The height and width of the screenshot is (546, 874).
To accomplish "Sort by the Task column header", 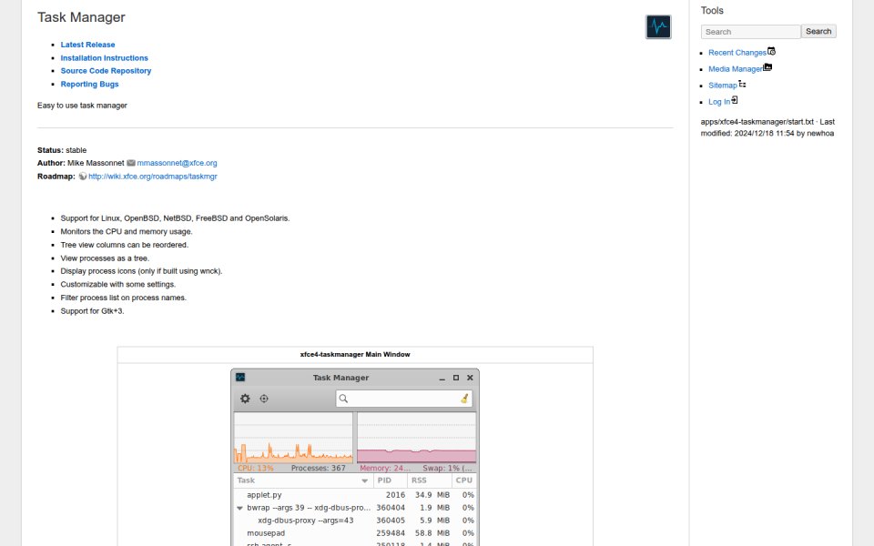I will click(302, 480).
